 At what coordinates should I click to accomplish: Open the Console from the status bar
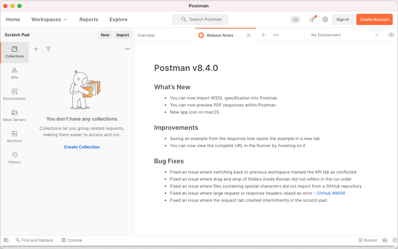pos(72,240)
